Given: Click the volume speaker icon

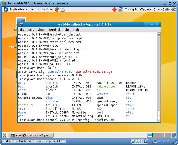Looking at the screenshot, I should coord(174,9).
